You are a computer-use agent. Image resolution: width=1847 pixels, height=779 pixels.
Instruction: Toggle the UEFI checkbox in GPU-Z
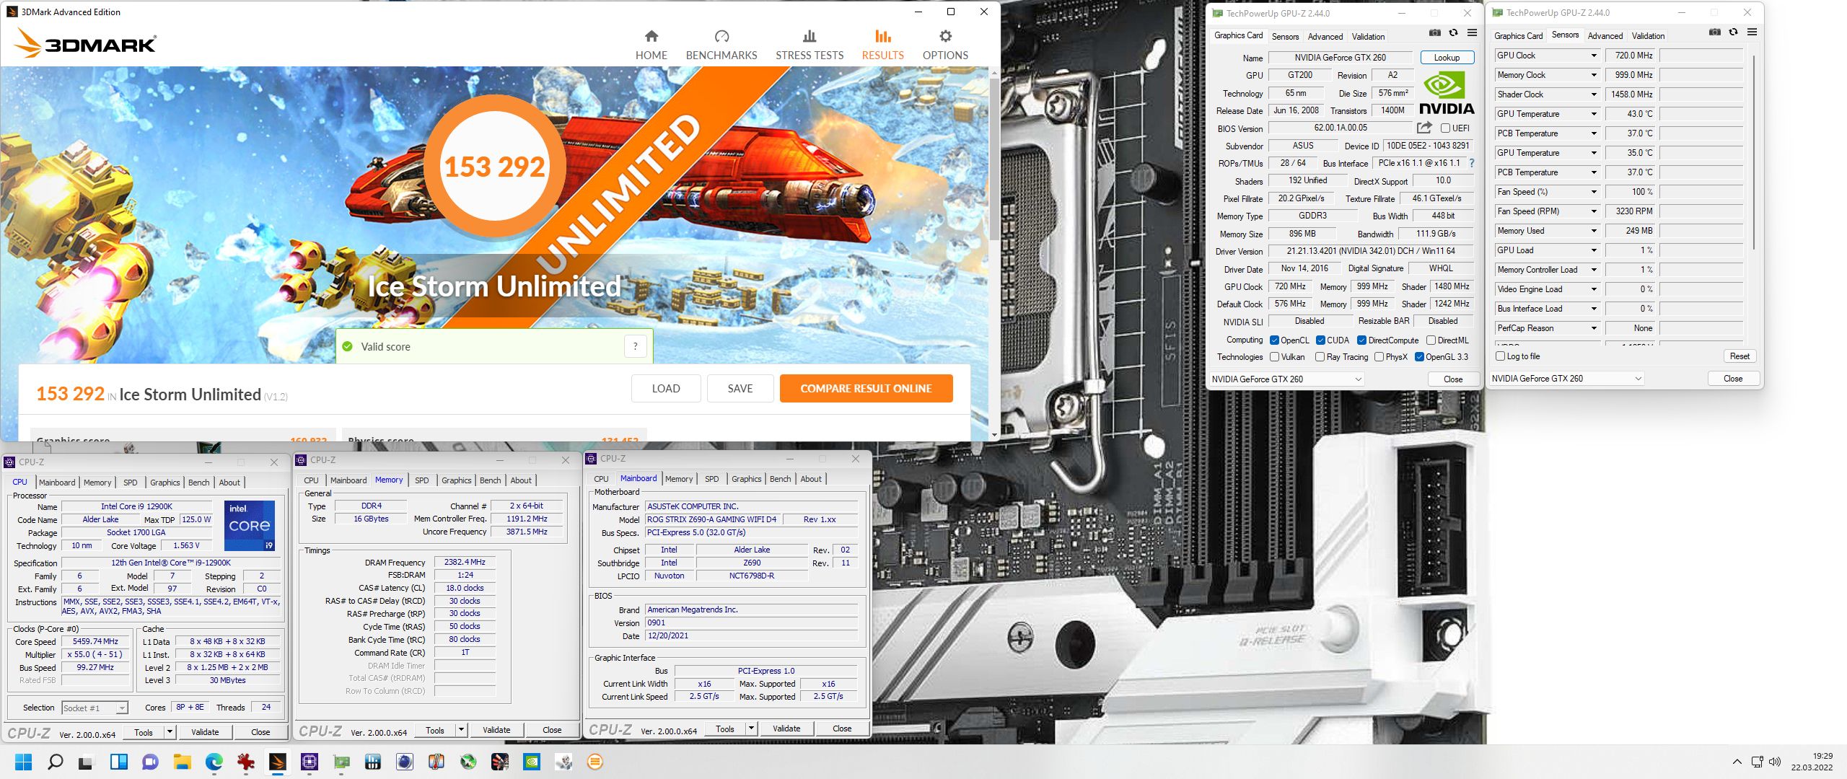[x=1445, y=128]
